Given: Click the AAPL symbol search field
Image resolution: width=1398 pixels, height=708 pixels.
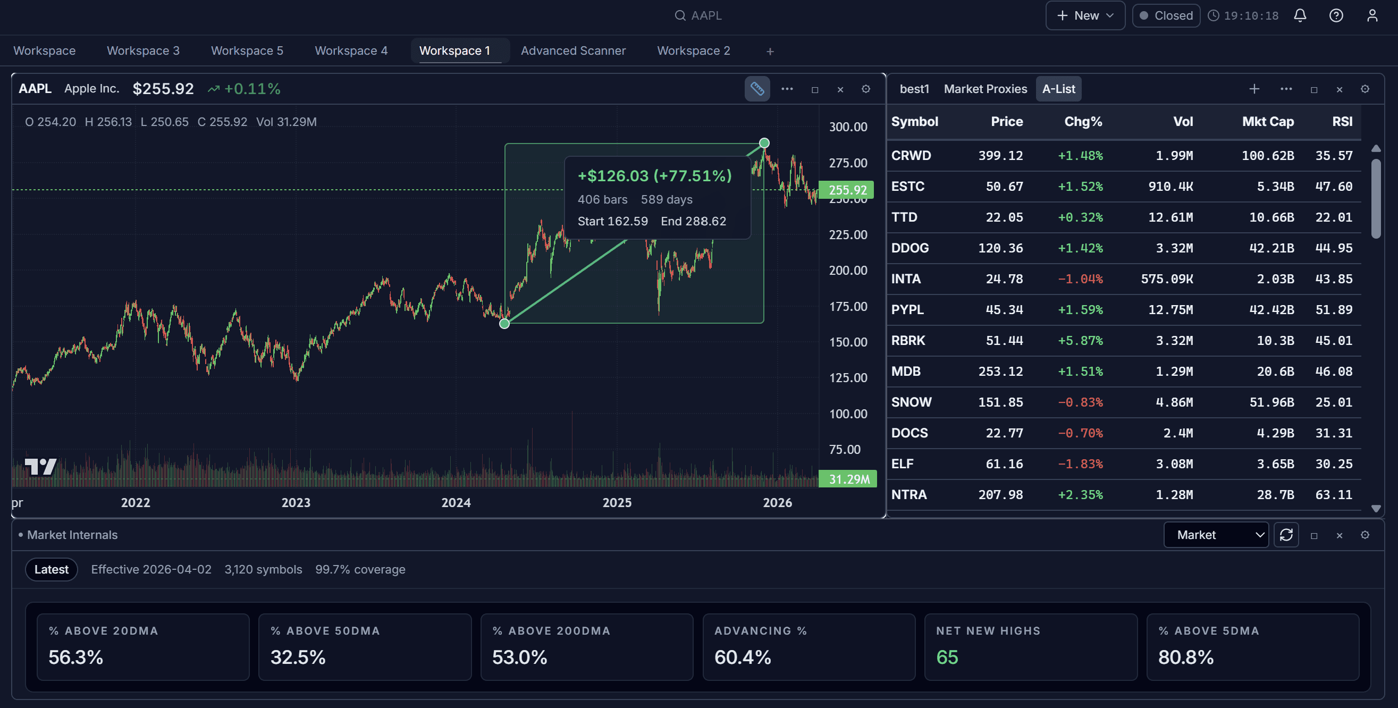Looking at the screenshot, I should tap(699, 15).
